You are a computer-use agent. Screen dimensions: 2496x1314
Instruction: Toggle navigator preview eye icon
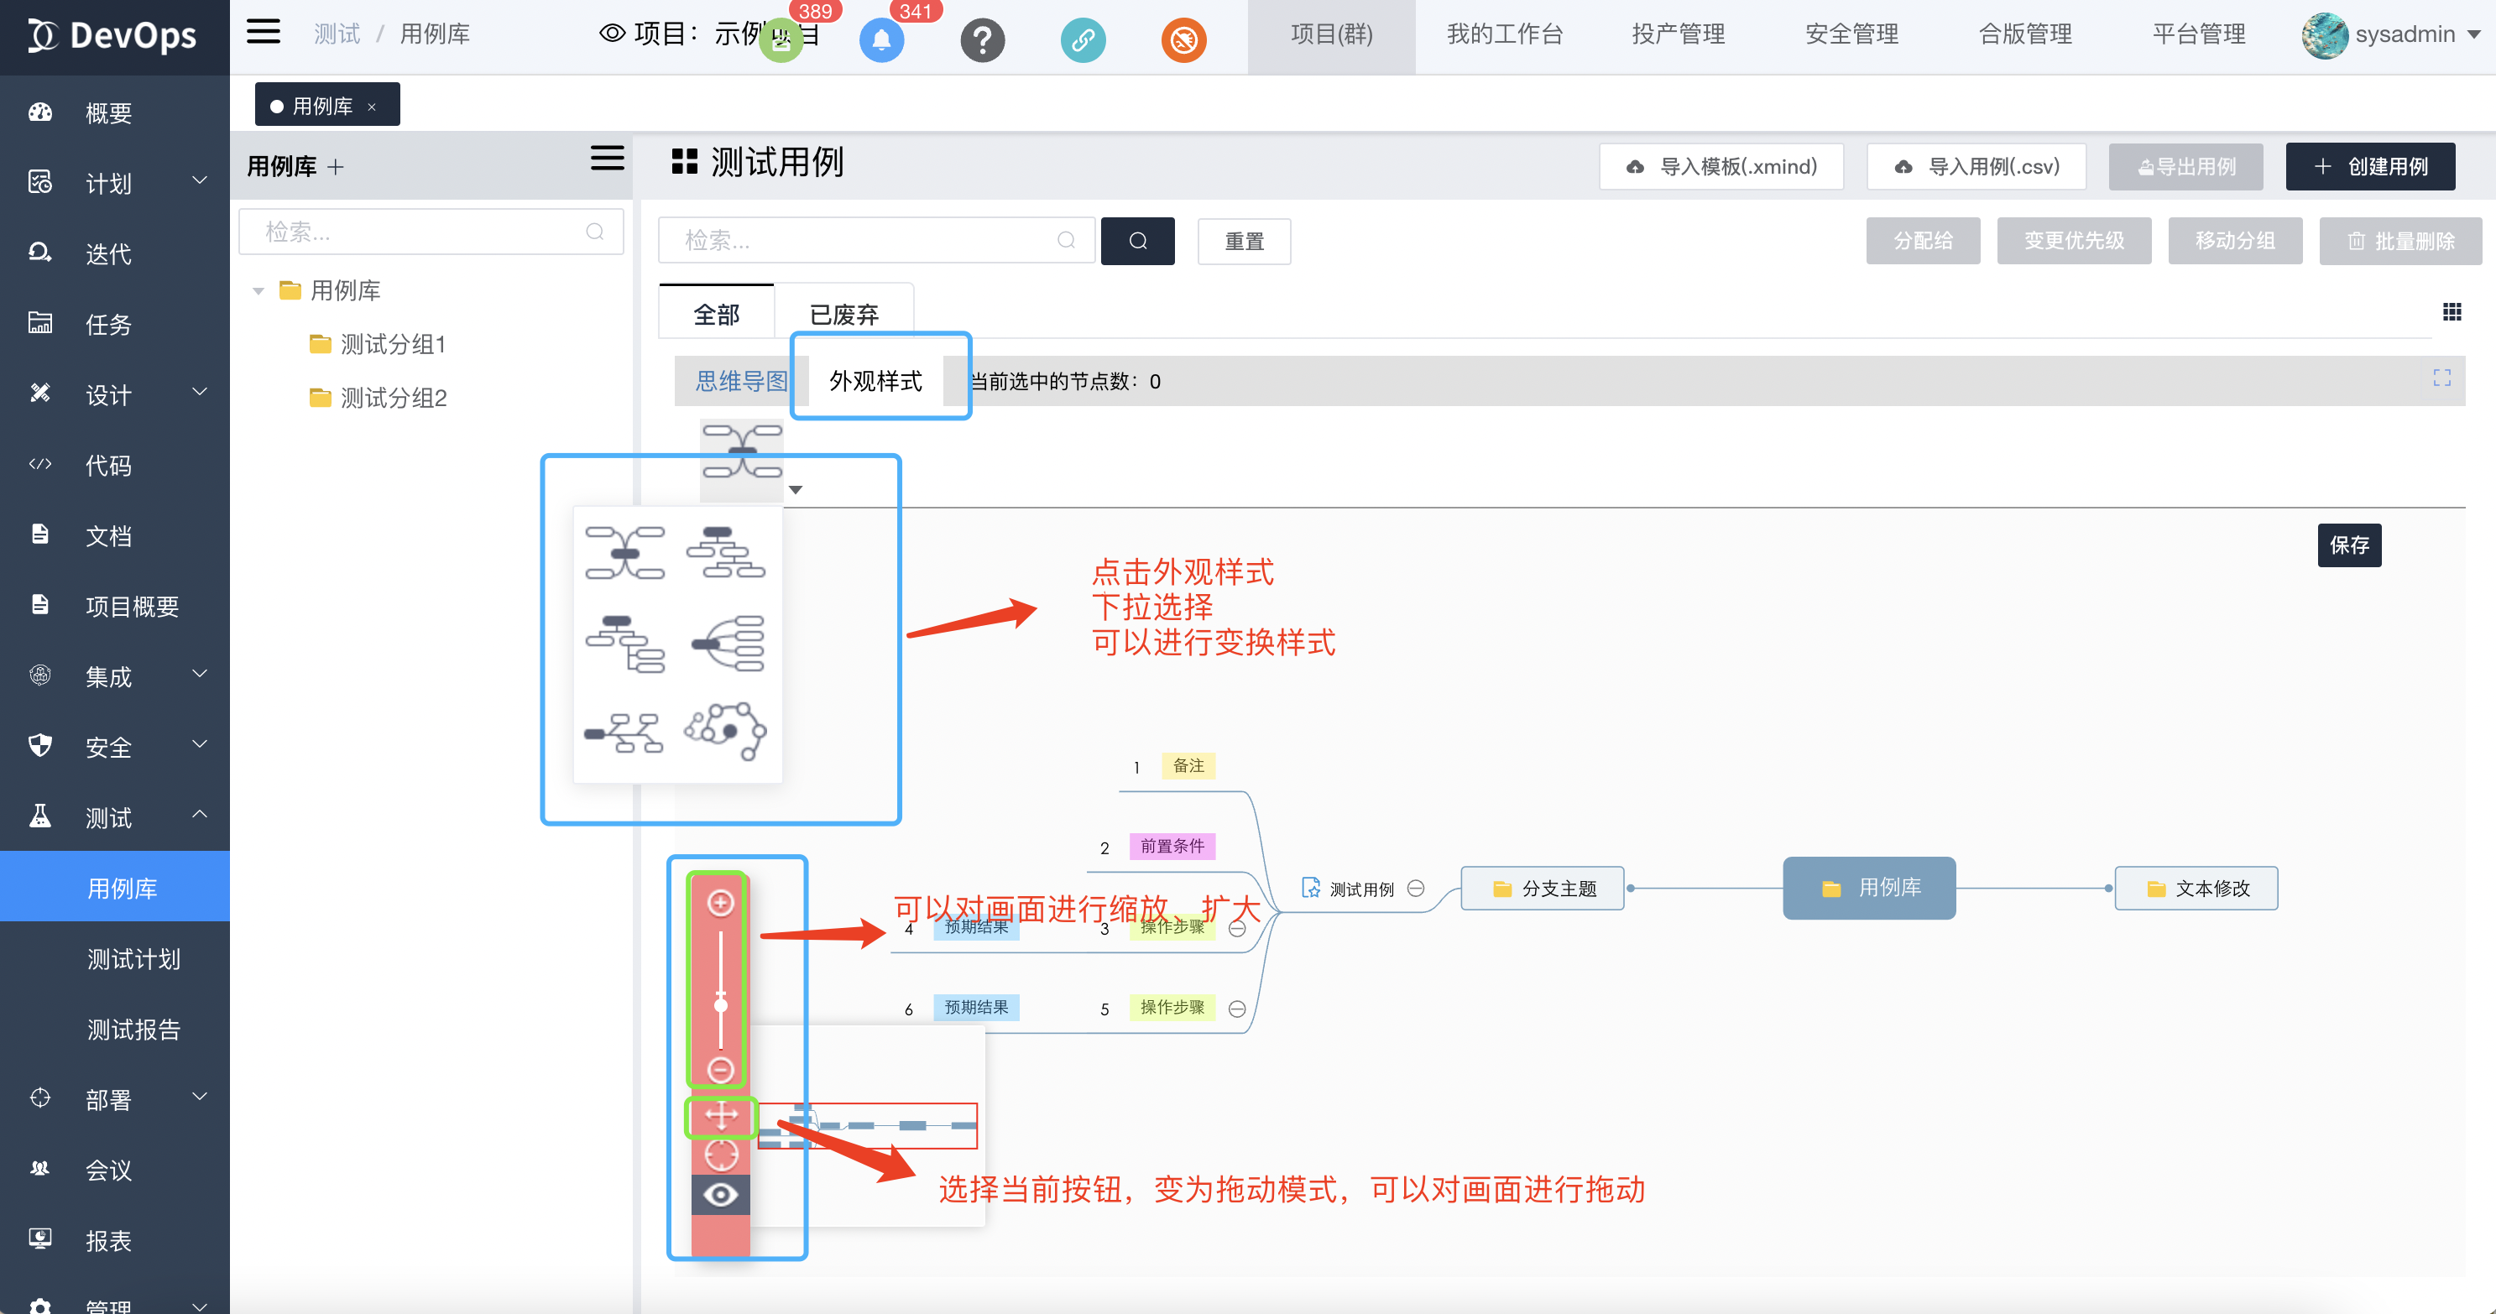pyautogui.click(x=720, y=1195)
